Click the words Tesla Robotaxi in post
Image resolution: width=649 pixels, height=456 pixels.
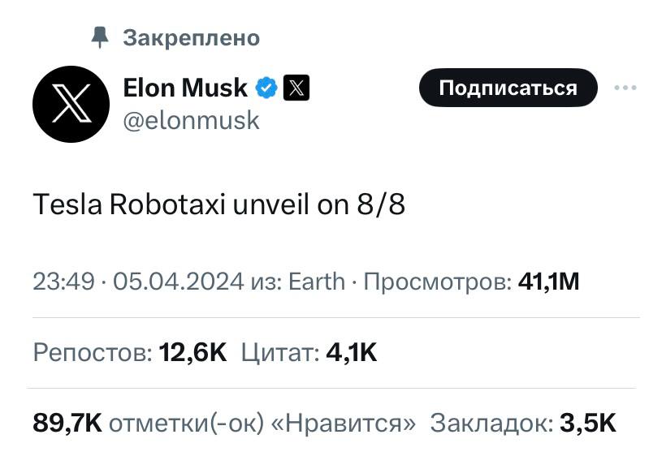point(129,205)
